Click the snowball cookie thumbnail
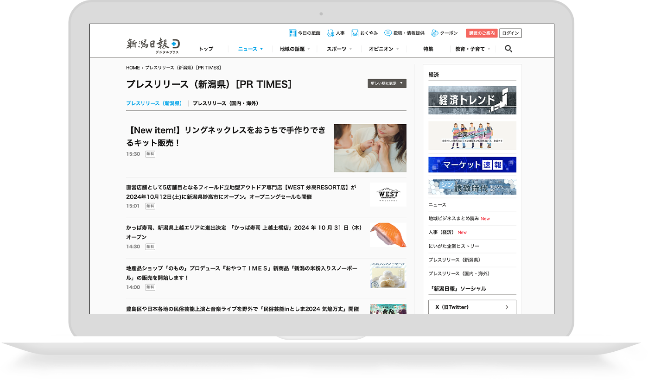 pyautogui.click(x=388, y=275)
